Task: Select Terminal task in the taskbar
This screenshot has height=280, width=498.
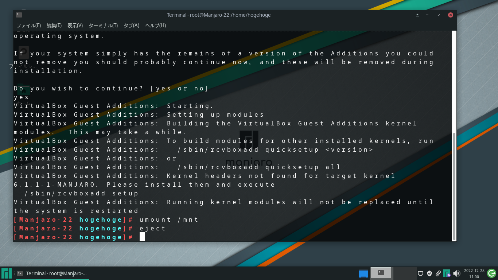Action: (52, 273)
